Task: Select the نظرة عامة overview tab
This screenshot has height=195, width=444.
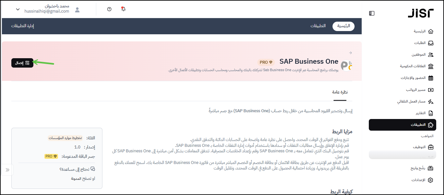Action: [340, 92]
